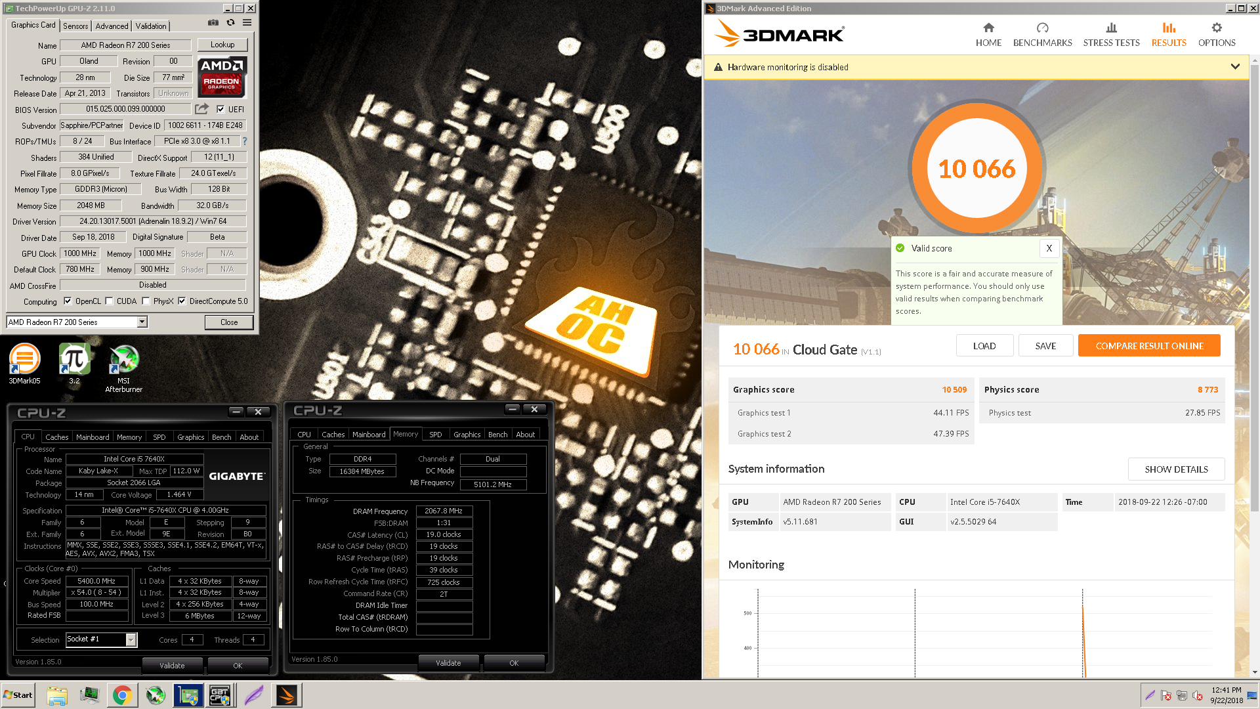
Task: Click the AMD Radeon Graphics logo
Action: coord(222,77)
